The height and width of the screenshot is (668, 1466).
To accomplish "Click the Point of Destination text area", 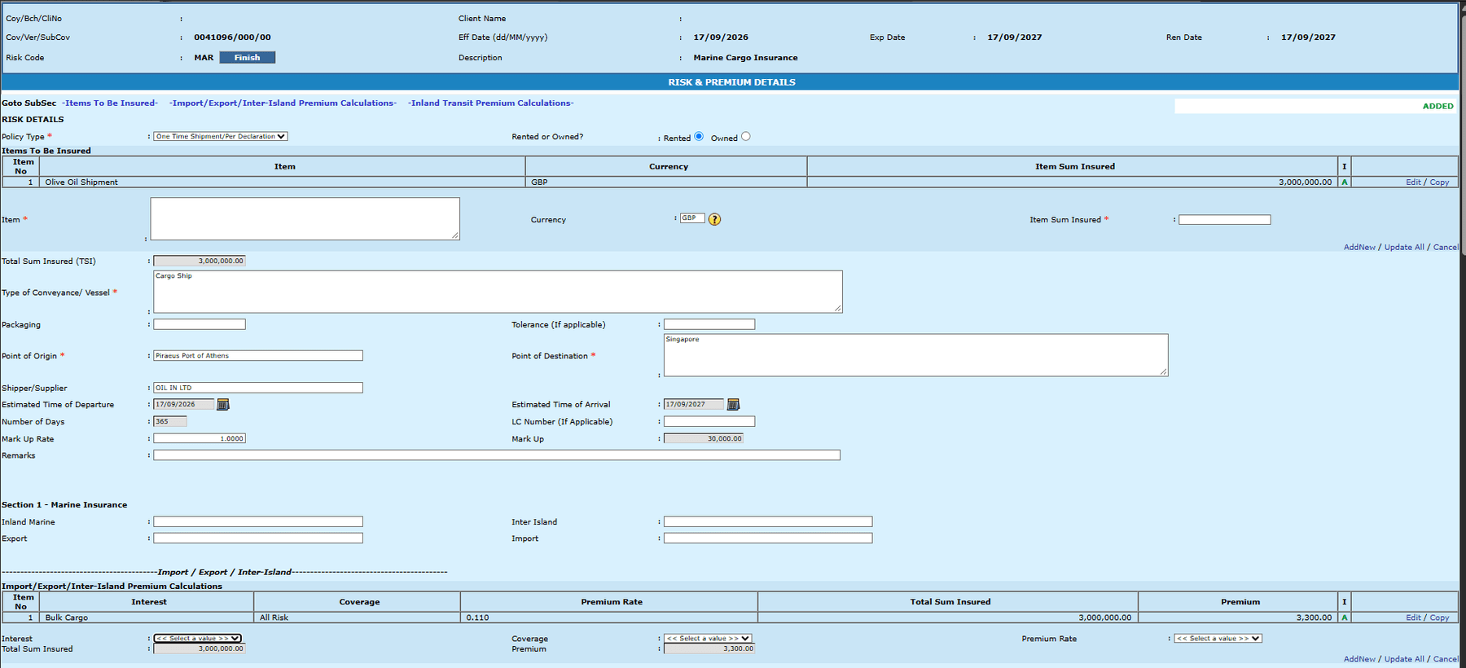I will 915,355.
